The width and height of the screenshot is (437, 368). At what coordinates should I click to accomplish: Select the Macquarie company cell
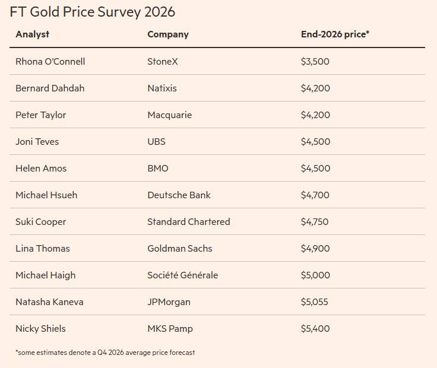point(169,115)
